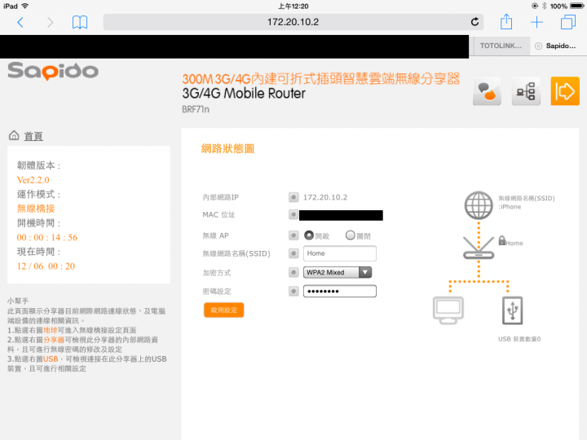The width and height of the screenshot is (587, 440).
Task: Click the SSID :iPhone label by globe
Action: [x=527, y=202]
